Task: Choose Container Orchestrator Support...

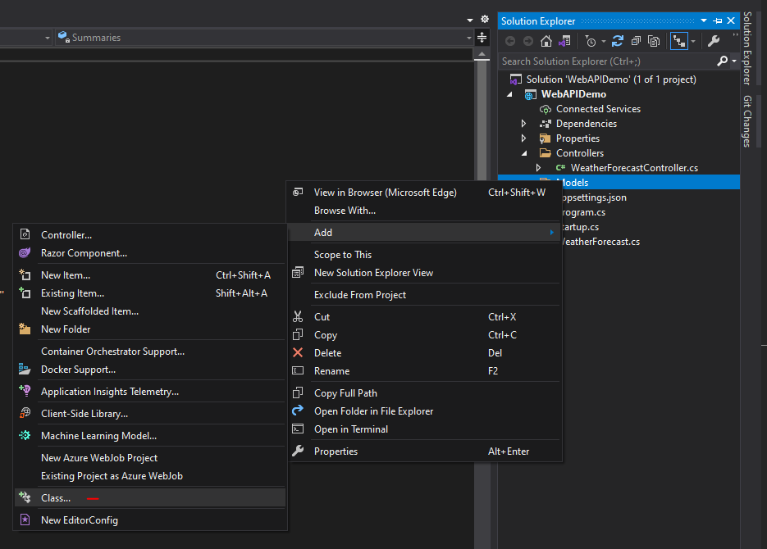Action: coord(150,352)
